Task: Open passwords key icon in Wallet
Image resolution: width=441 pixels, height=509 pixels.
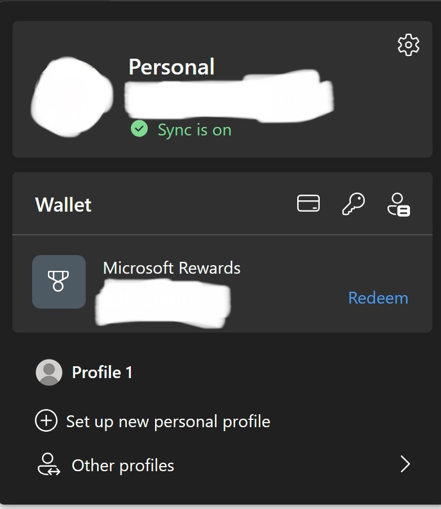Action: [x=354, y=204]
